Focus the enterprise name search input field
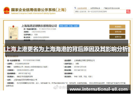The width and height of the screenshot is (133, 96). (100, 11)
